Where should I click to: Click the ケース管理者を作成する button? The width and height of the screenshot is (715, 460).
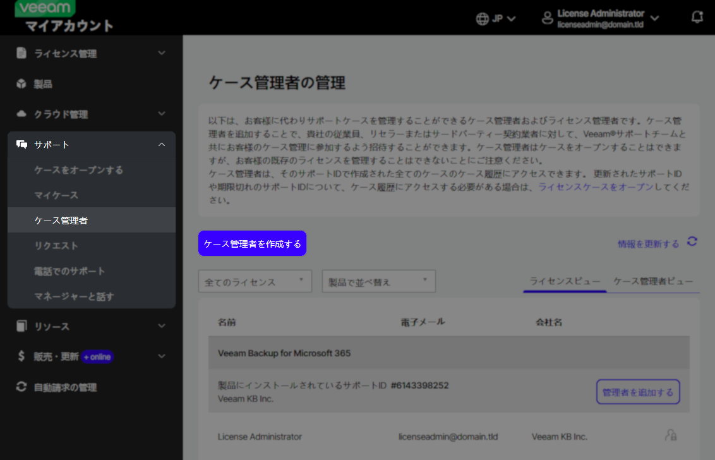click(x=252, y=243)
